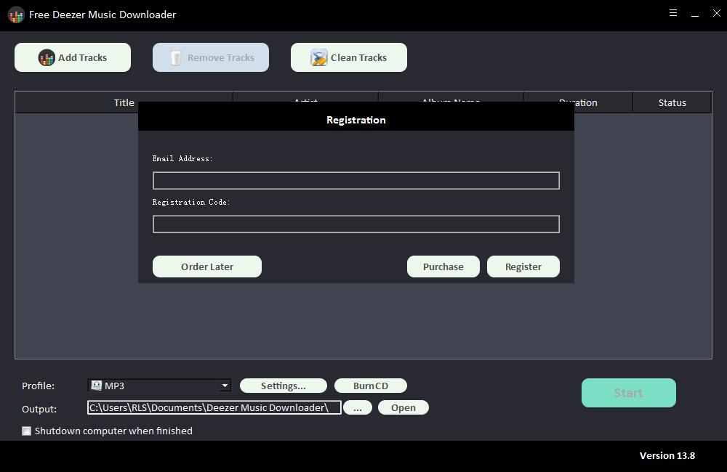Browse output folder with "..." button
The width and height of the screenshot is (727, 472).
pos(357,407)
